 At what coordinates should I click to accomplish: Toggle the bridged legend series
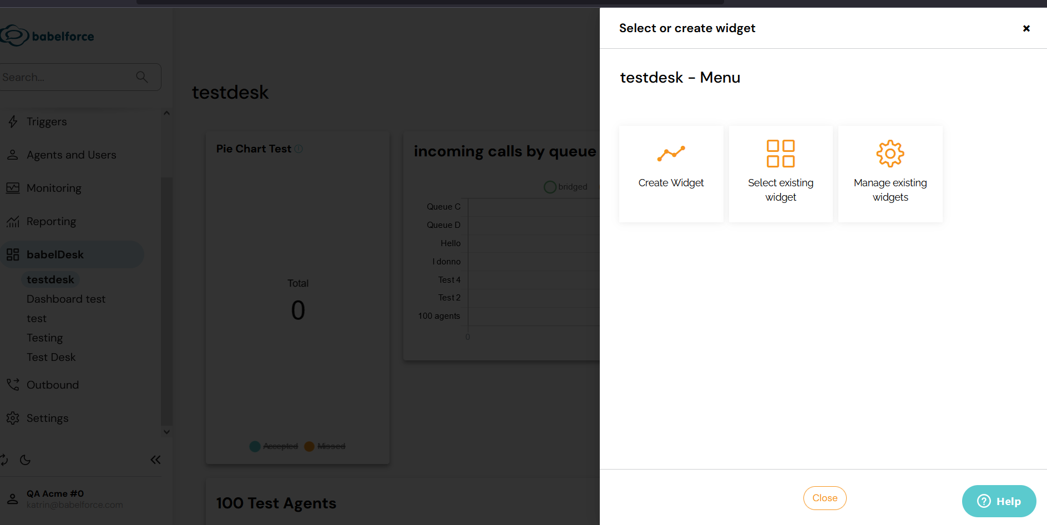[x=565, y=187]
